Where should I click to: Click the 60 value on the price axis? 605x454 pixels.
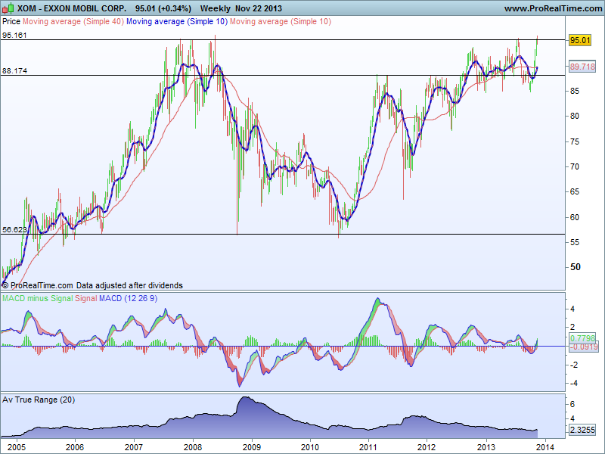tap(574, 217)
